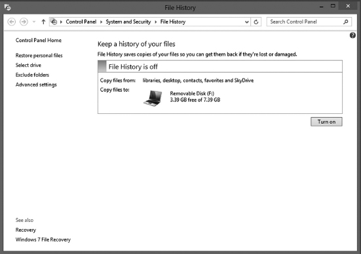Screen dimensions: 361x254
Task: Go to System and Security breadcrumb
Action: coord(128,22)
